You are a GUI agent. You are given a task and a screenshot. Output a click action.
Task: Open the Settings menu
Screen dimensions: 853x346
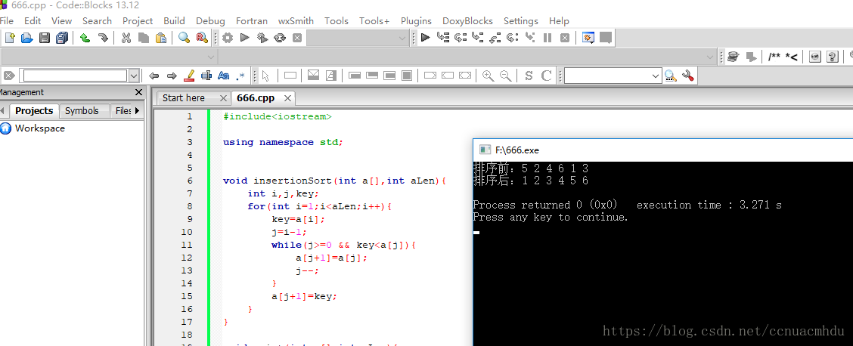pyautogui.click(x=520, y=20)
